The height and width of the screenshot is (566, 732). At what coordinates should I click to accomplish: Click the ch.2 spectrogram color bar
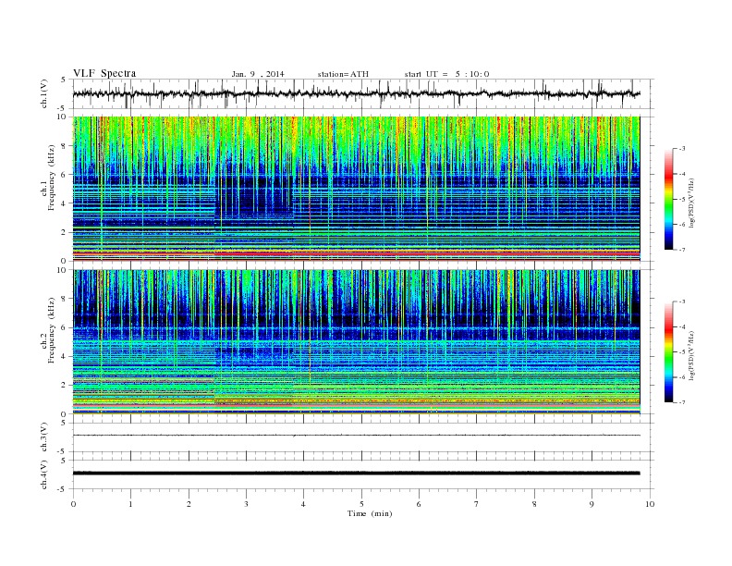pos(668,351)
